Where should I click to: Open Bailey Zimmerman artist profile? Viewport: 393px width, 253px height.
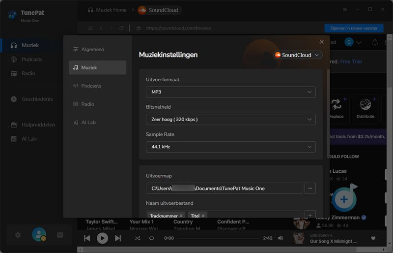337,218
